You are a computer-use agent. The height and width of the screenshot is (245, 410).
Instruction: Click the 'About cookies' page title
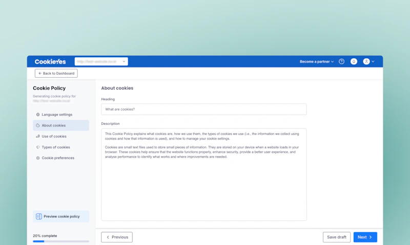pos(117,88)
